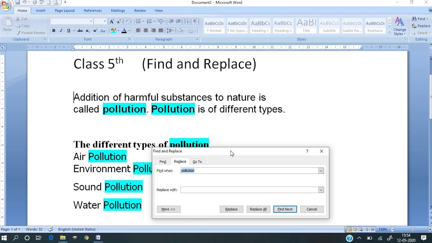Click the Undo arrow icon
Viewport: 432px width, 243px height.
(x=25, y=2)
